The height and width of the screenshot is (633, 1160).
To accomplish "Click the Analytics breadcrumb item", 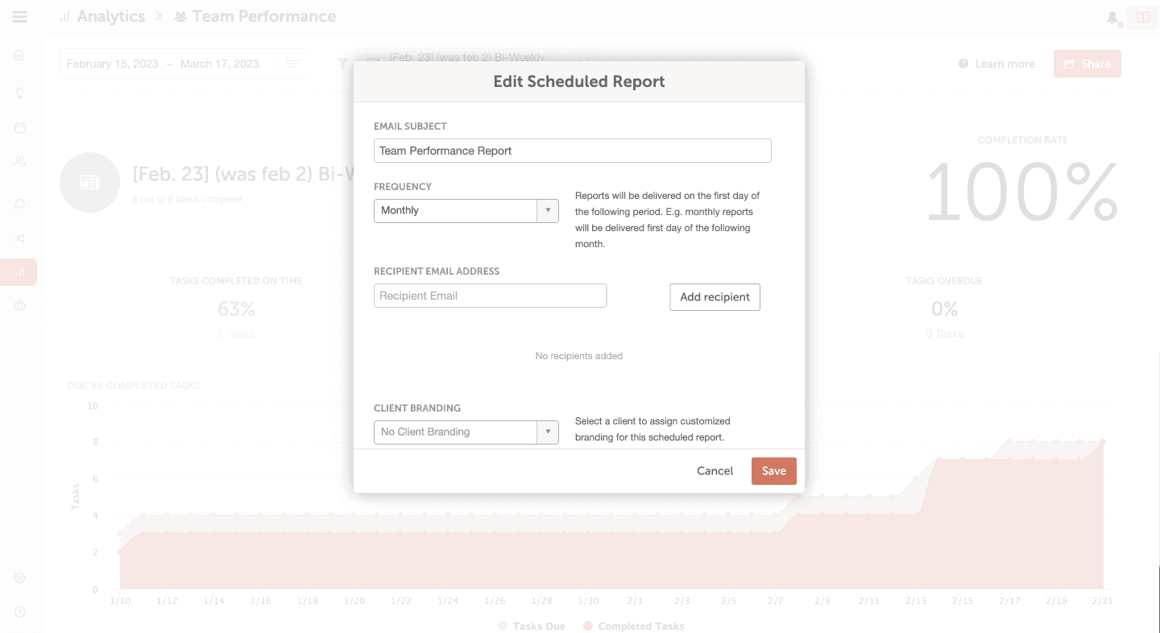I will pos(110,16).
